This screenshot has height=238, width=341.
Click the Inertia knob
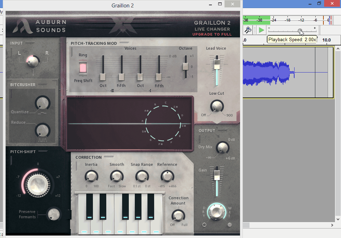coord(91,176)
